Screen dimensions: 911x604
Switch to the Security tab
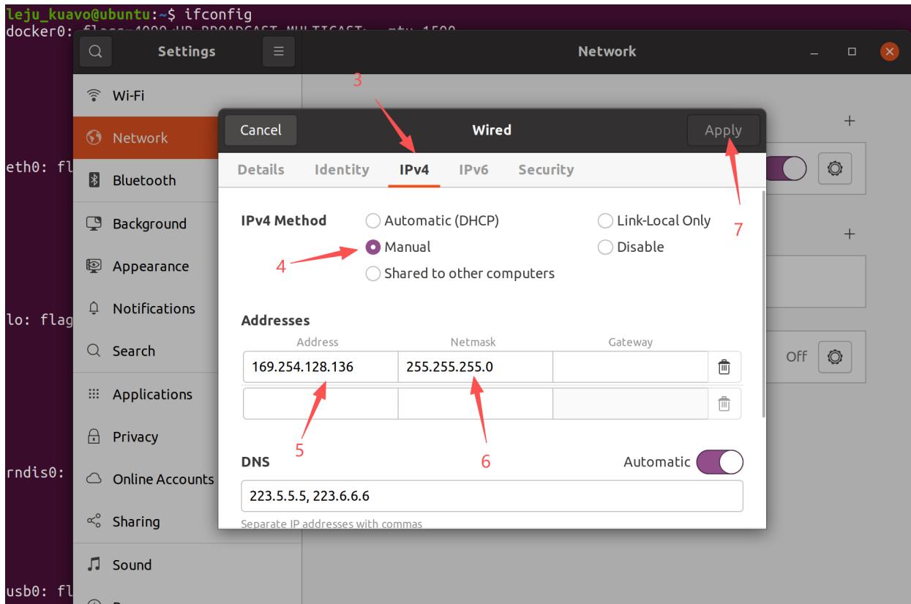(545, 170)
